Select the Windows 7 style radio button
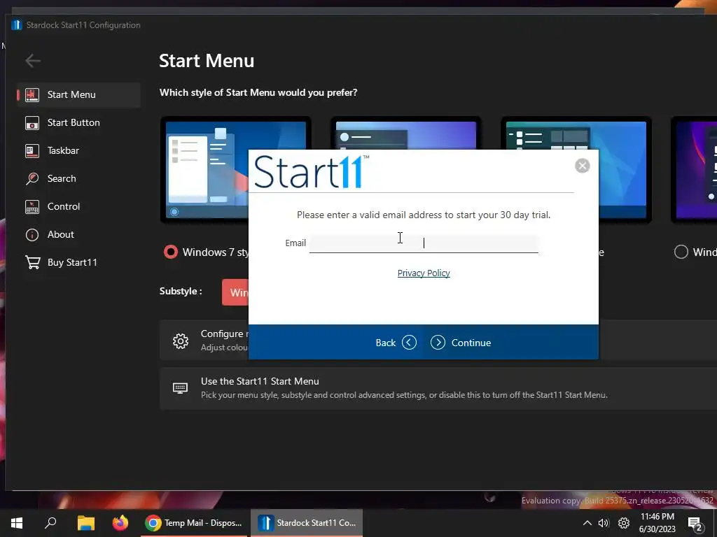The image size is (717, 537). (171, 252)
